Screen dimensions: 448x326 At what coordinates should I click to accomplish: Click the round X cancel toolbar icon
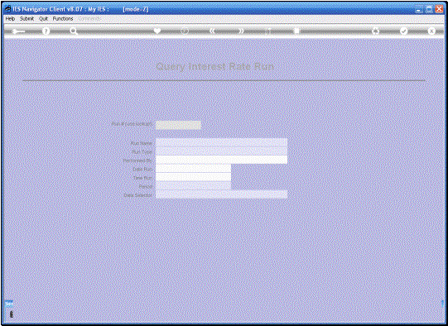point(431,31)
